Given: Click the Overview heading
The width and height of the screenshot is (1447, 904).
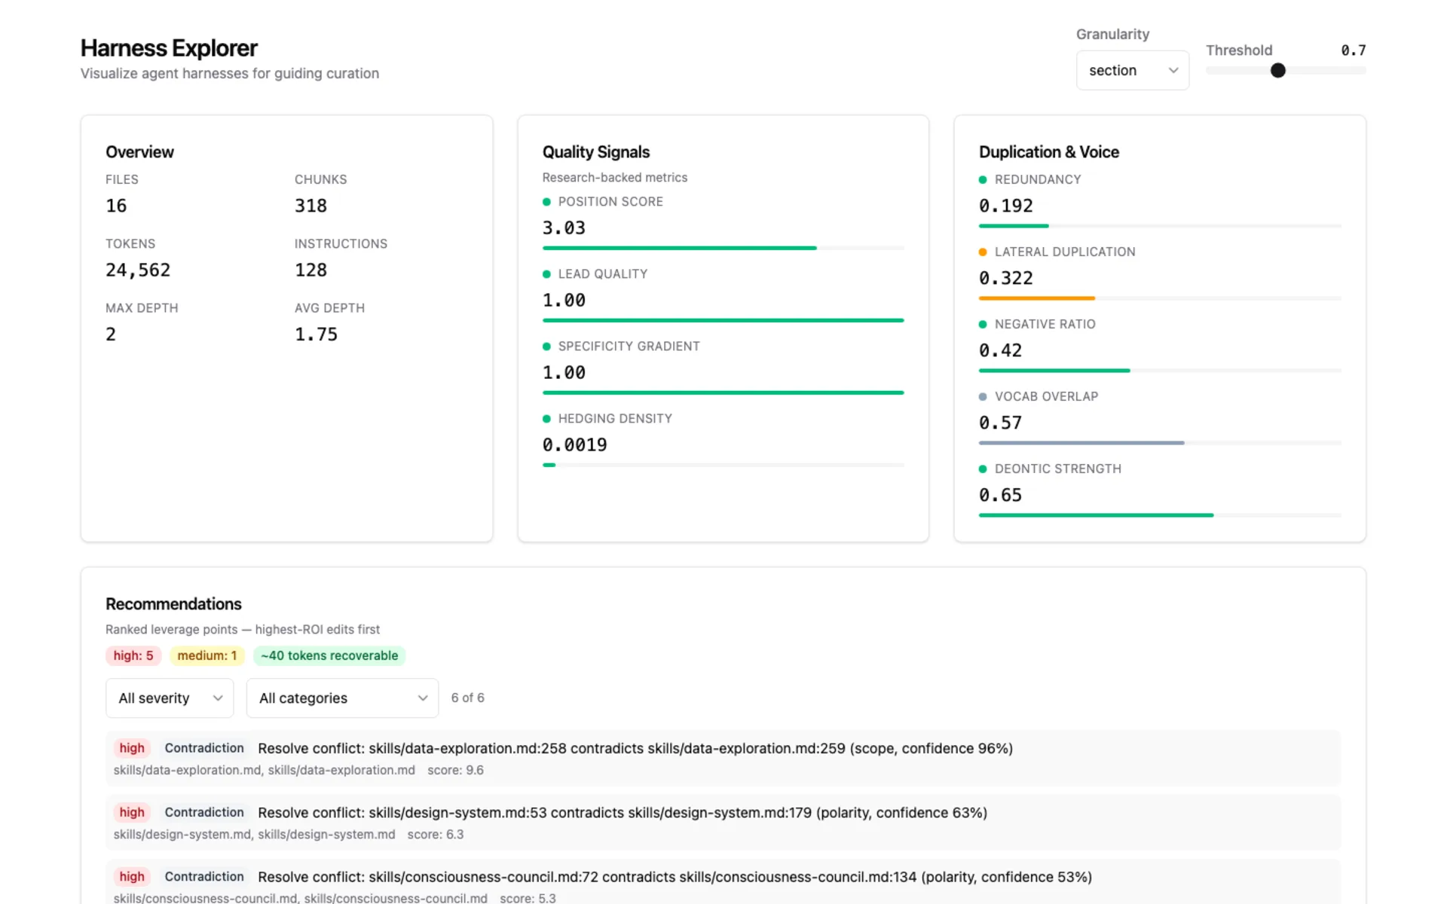Looking at the screenshot, I should 139,152.
